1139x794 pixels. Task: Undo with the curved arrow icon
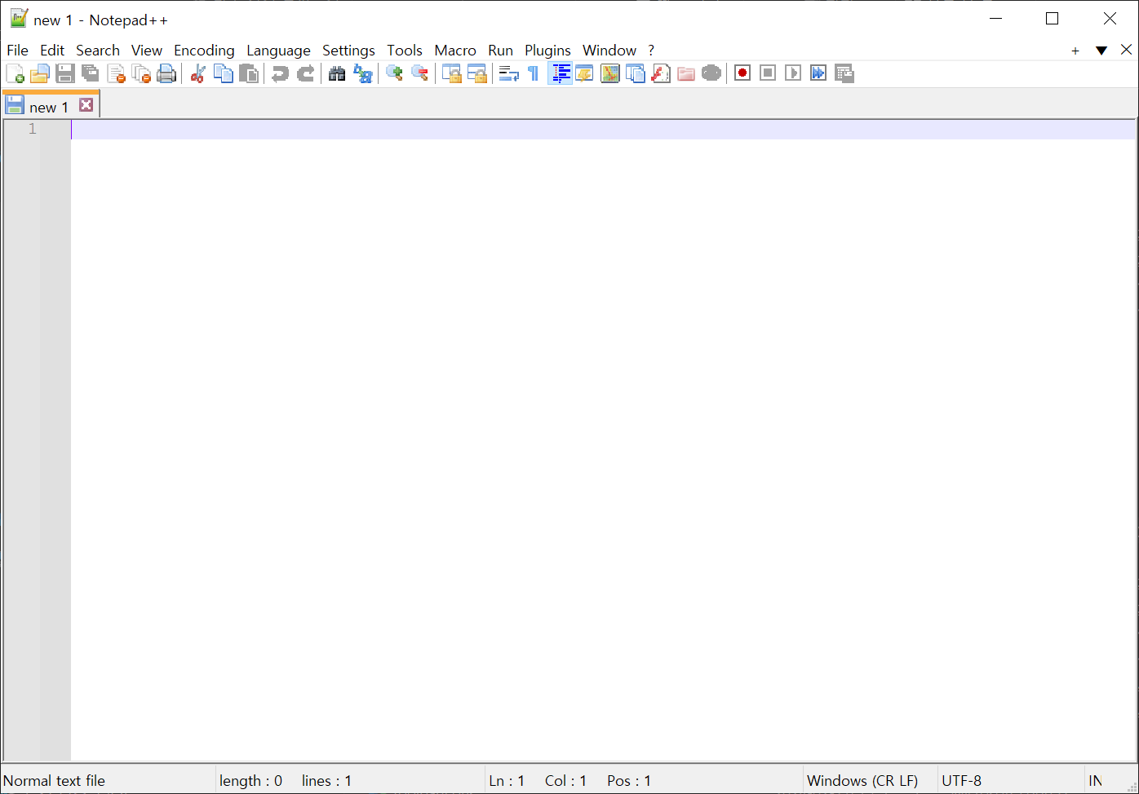click(x=280, y=73)
